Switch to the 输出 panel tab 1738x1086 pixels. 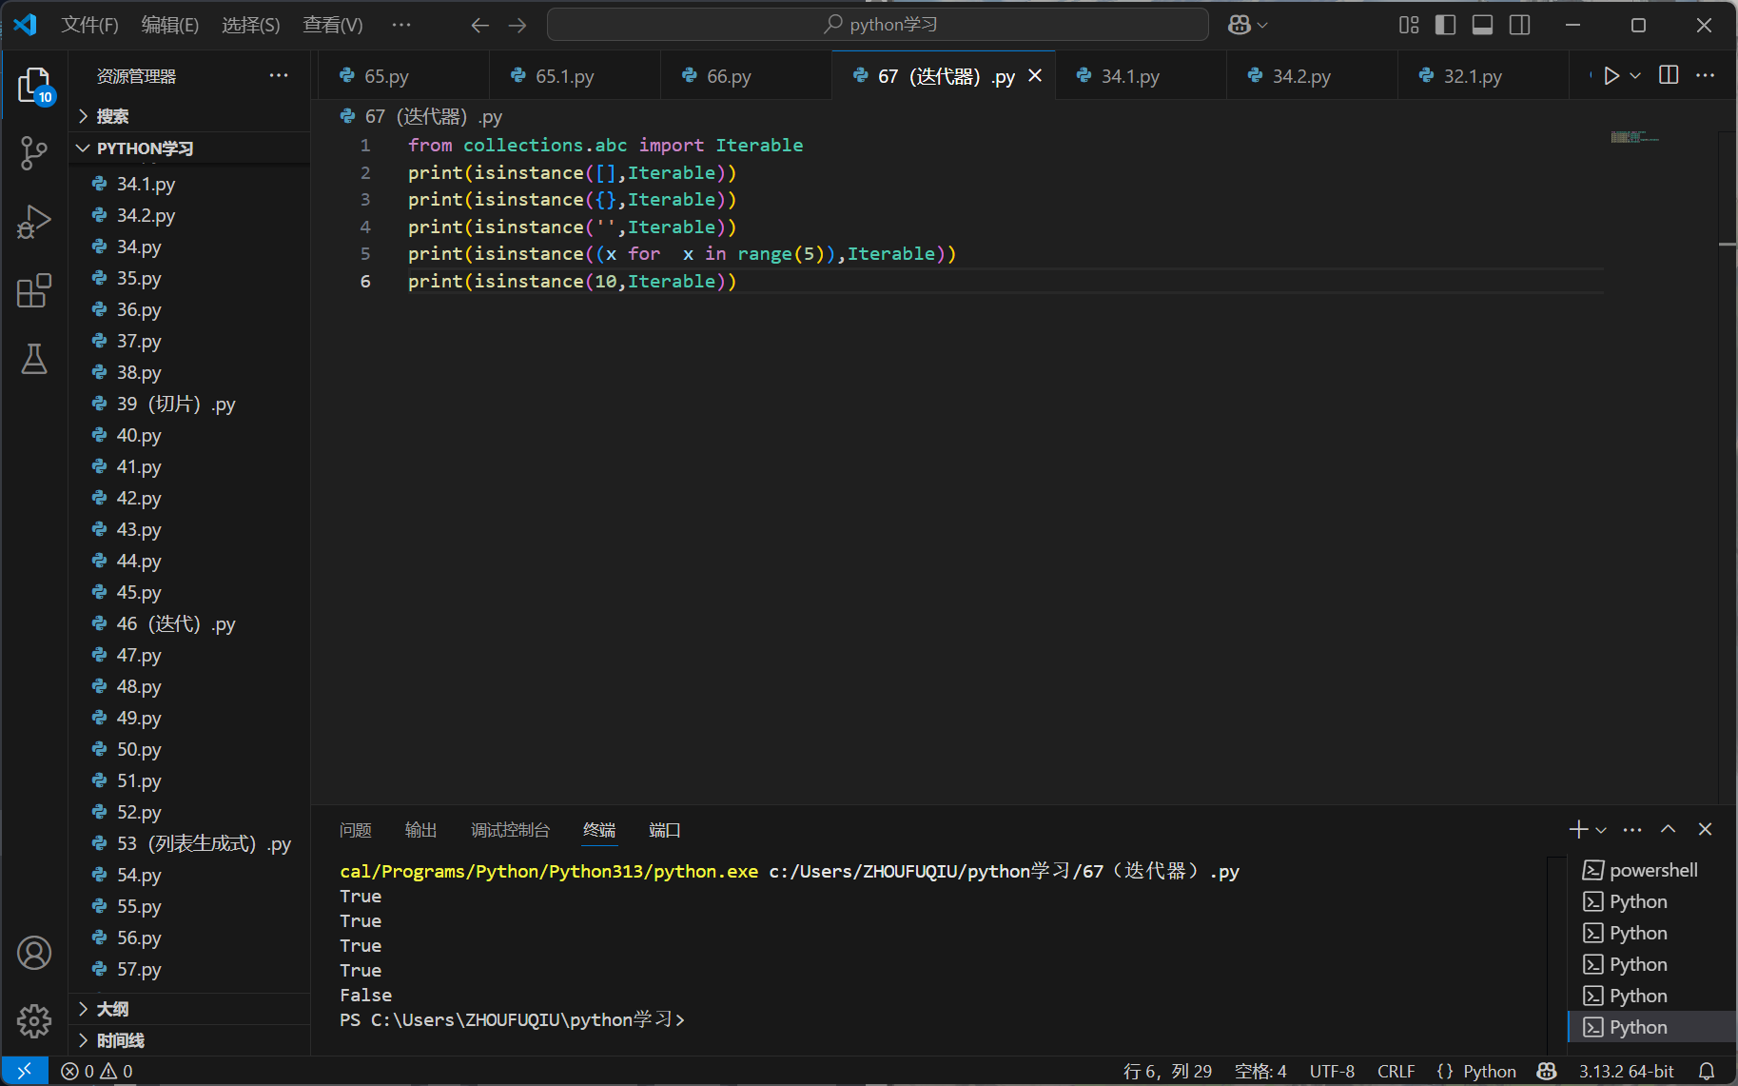420,830
